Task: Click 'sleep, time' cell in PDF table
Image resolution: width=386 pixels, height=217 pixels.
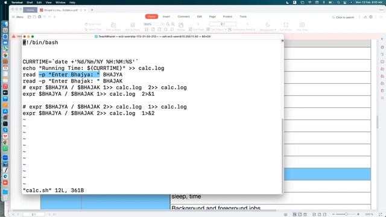Action: [186, 197]
